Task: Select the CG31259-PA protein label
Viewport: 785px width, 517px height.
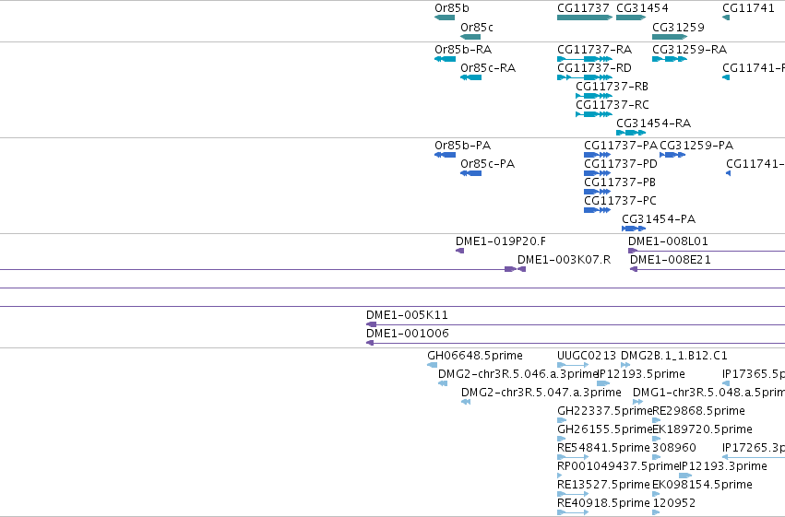Action: pyautogui.click(x=696, y=146)
